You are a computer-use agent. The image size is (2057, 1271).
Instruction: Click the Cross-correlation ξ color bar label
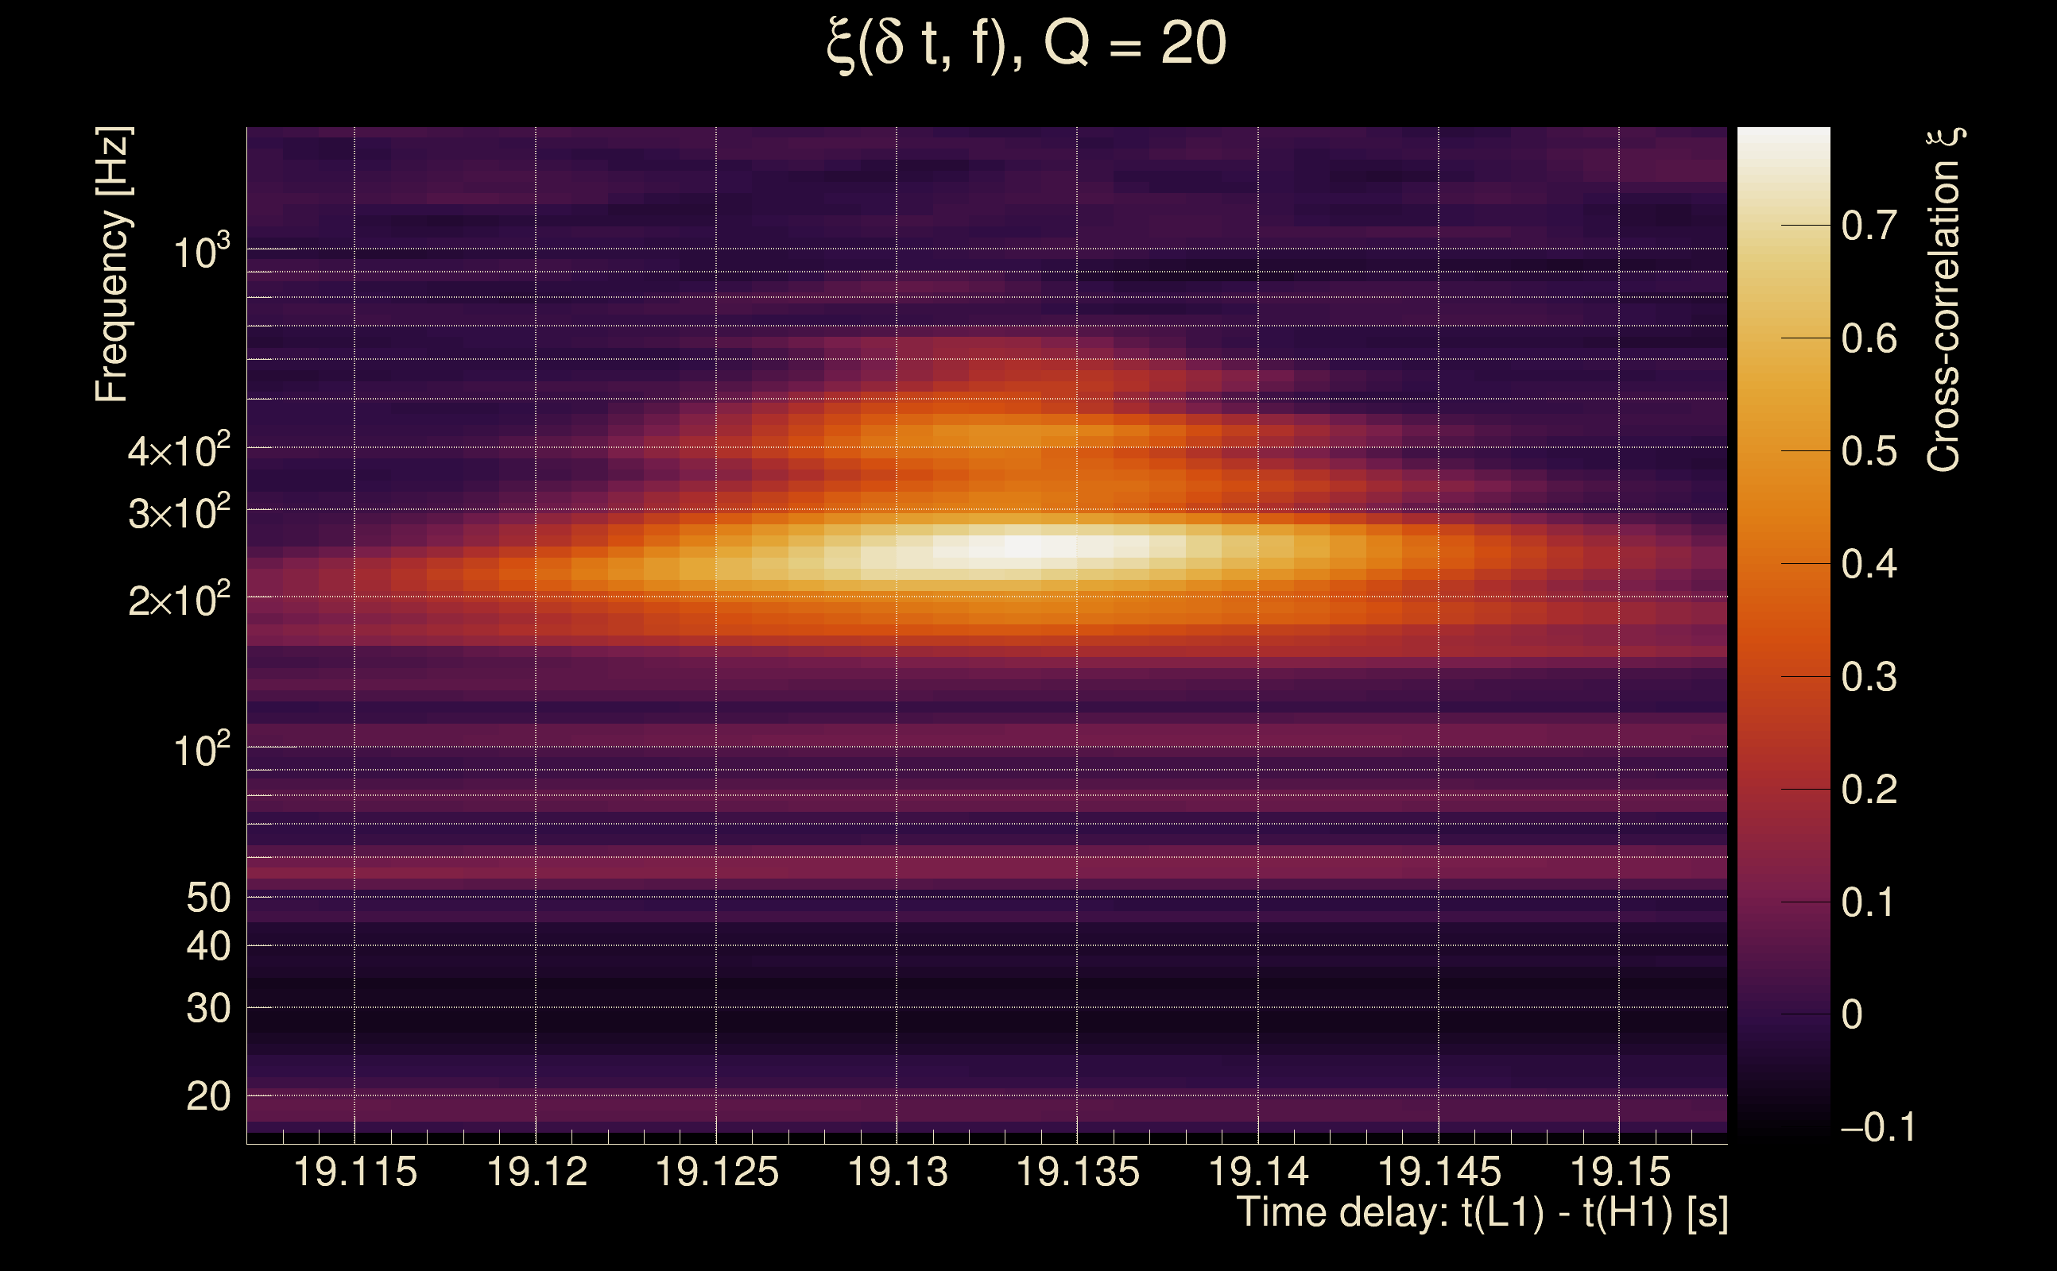tap(1944, 300)
